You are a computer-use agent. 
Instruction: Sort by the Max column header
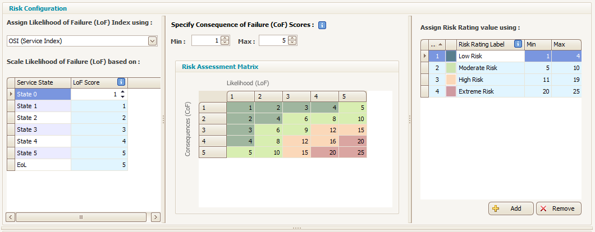click(x=565, y=44)
